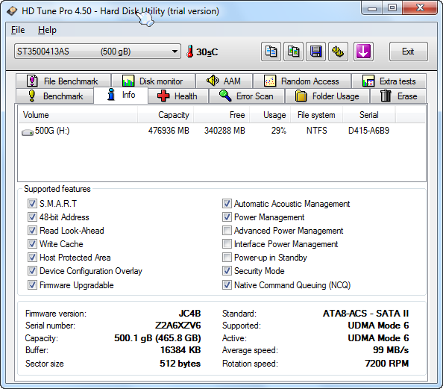Select the Info tab
Screen dimensions: 443x389
click(121, 95)
